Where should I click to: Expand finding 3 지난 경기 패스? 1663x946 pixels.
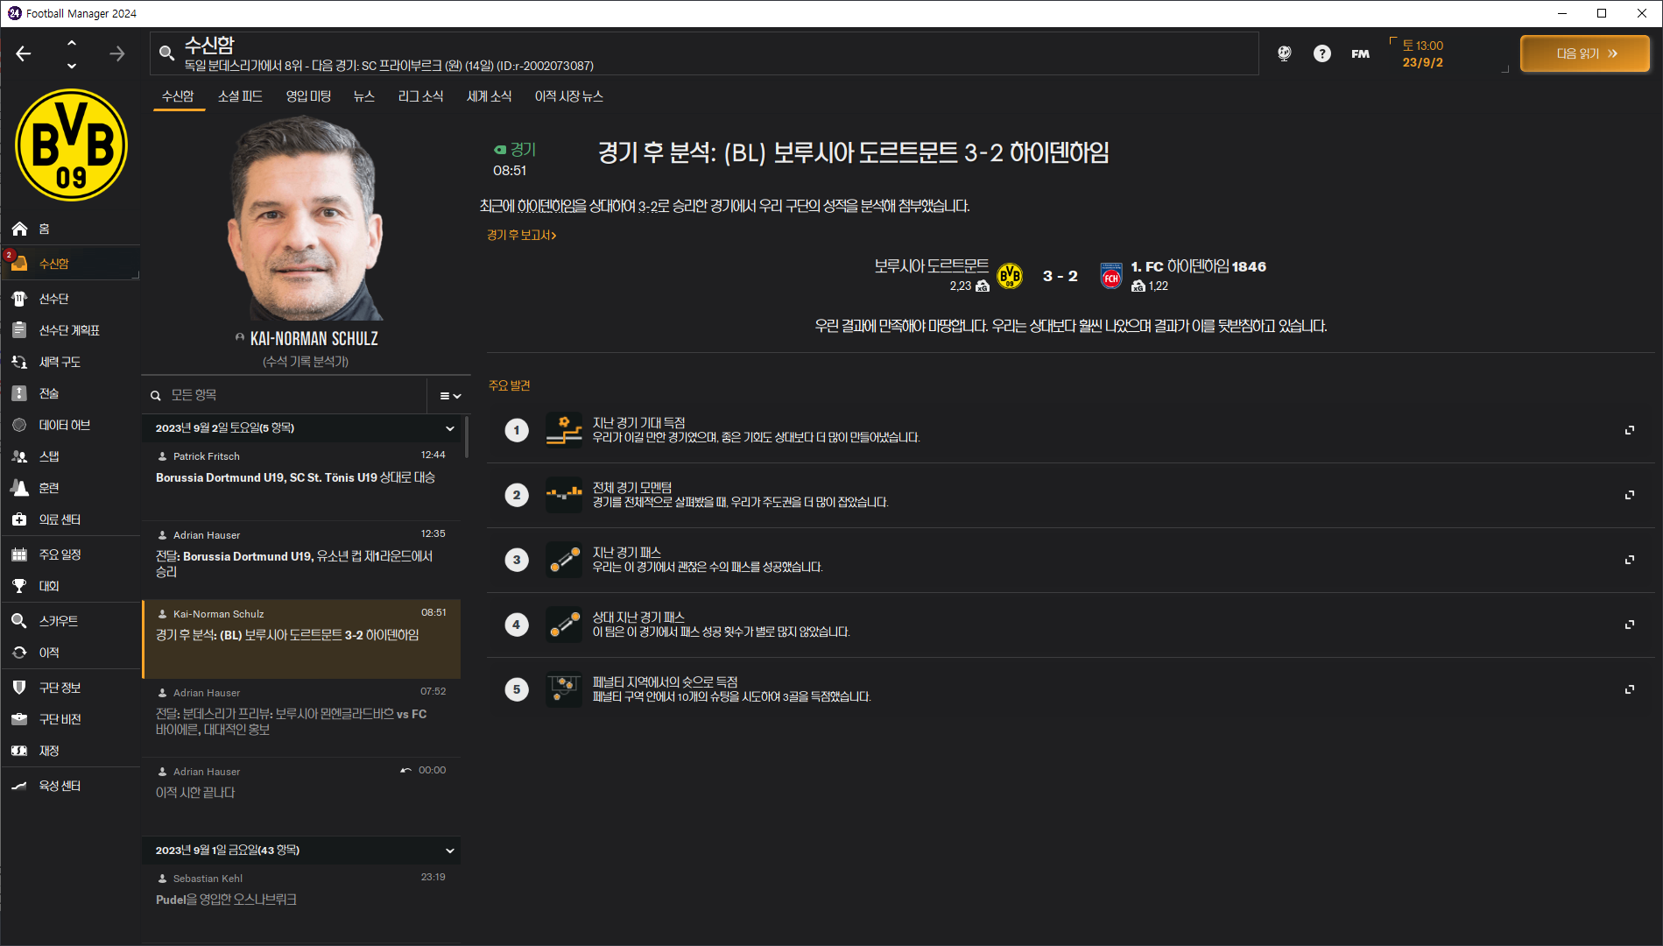[x=1629, y=560]
